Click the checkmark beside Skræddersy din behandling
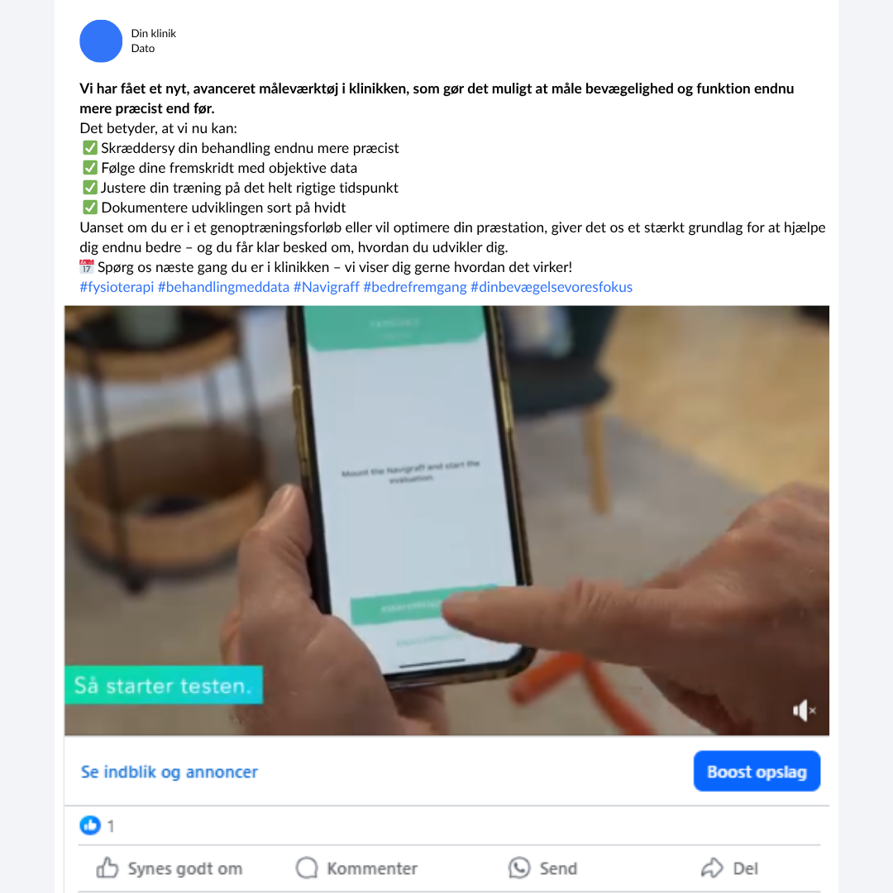The image size is (893, 893). point(90,148)
